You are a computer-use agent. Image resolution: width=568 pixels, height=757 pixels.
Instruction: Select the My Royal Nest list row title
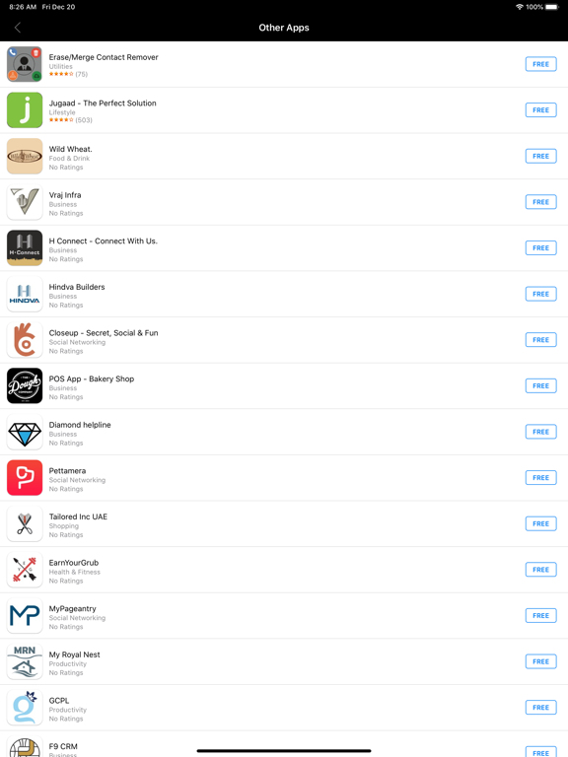pyautogui.click(x=74, y=654)
